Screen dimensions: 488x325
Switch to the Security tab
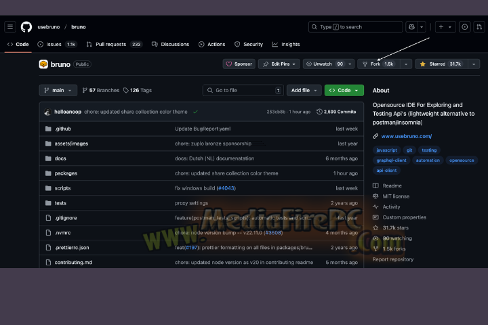pyautogui.click(x=249, y=45)
